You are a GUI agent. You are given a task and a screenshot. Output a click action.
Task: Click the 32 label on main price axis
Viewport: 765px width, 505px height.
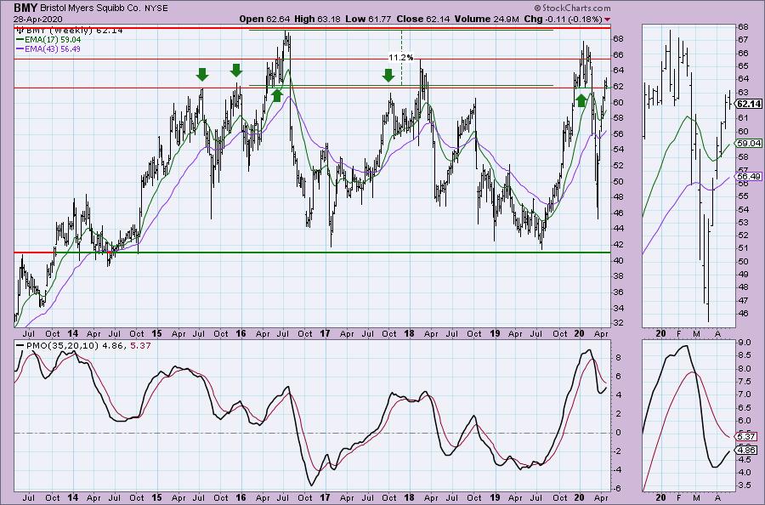coord(618,324)
